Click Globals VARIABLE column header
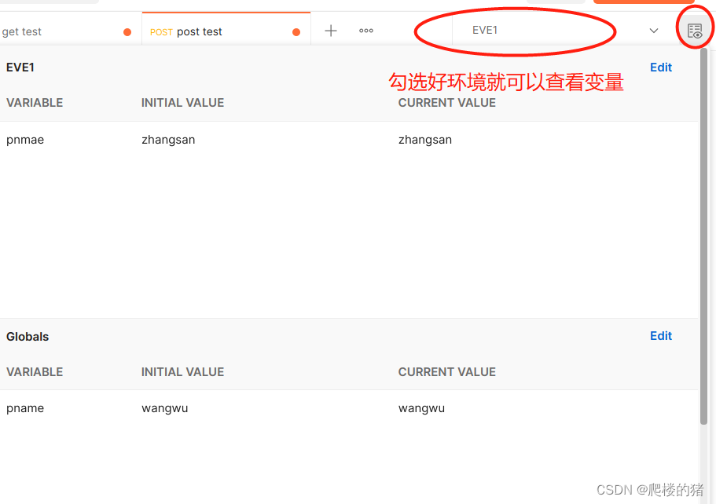Screen dimensions: 716x504 coord(35,372)
